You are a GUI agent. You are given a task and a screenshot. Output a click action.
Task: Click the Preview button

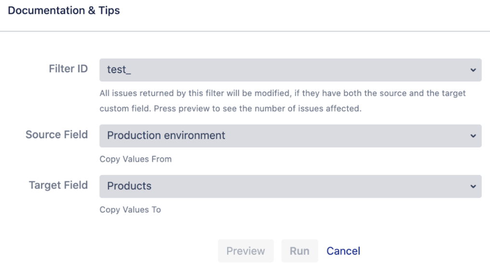click(x=245, y=251)
